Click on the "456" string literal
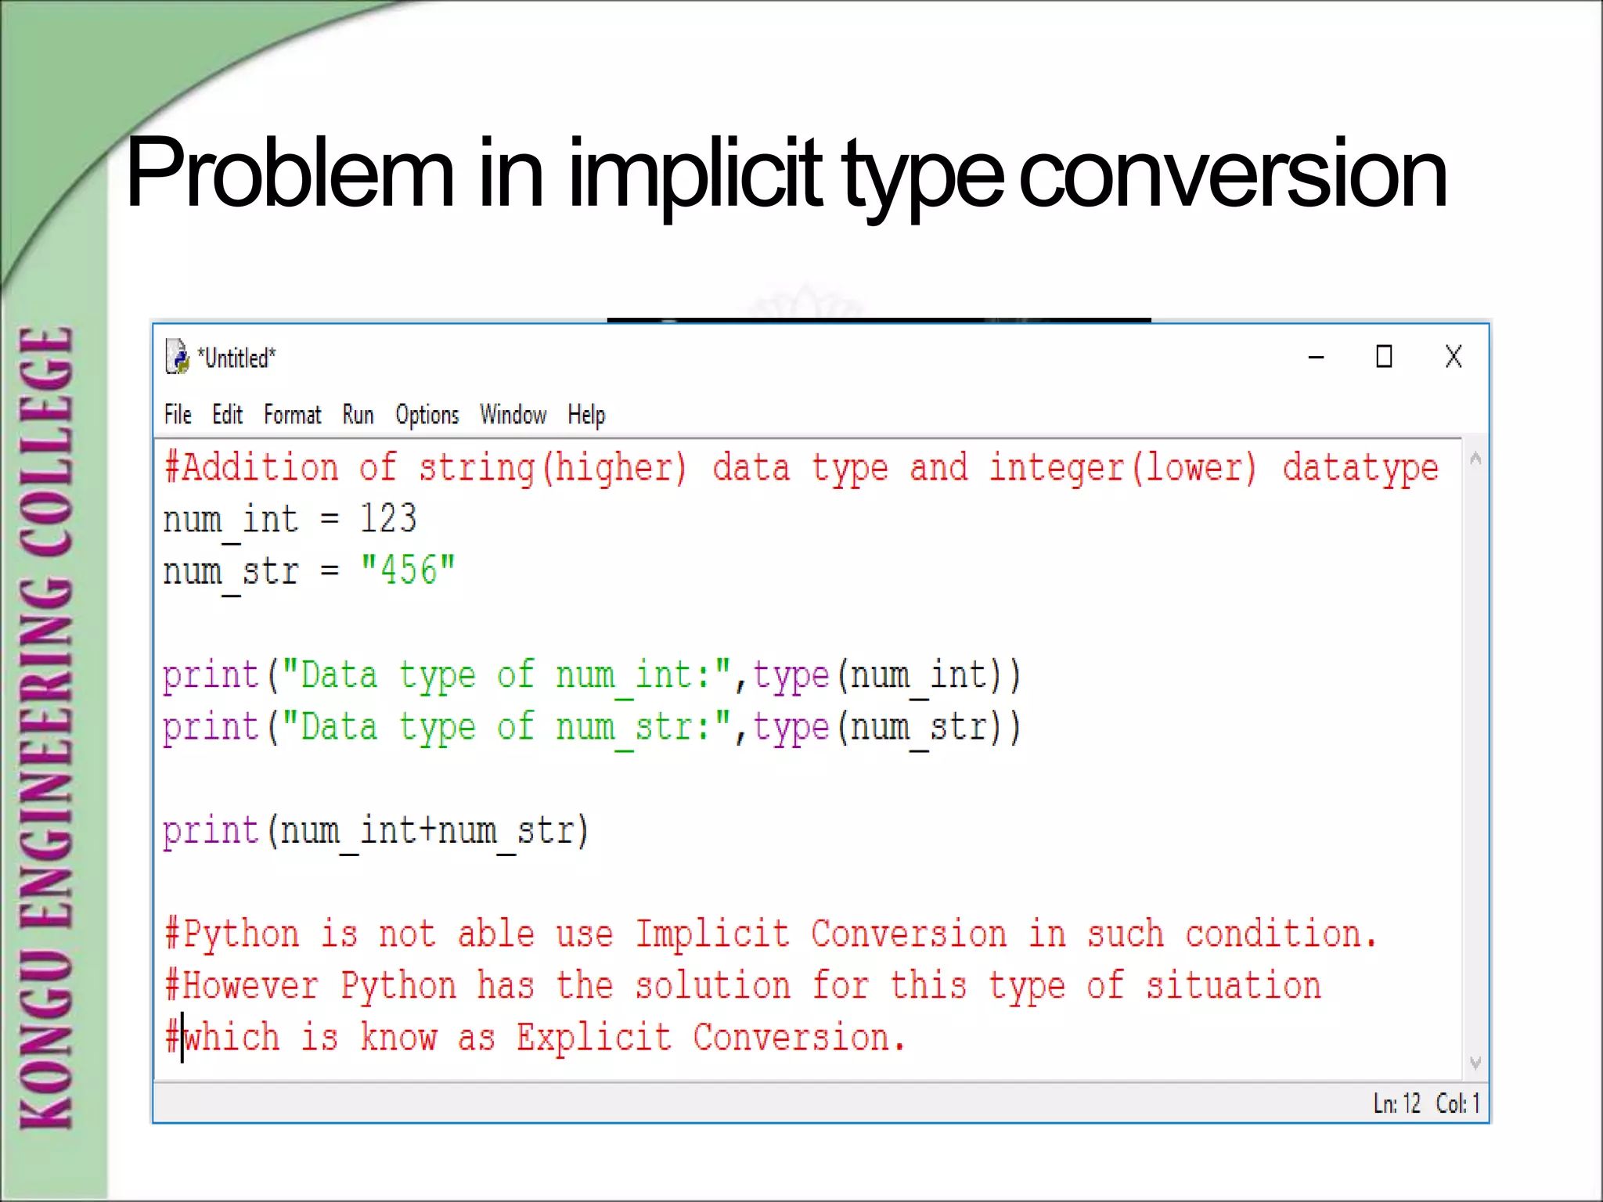This screenshot has width=1603, height=1202. 407,570
